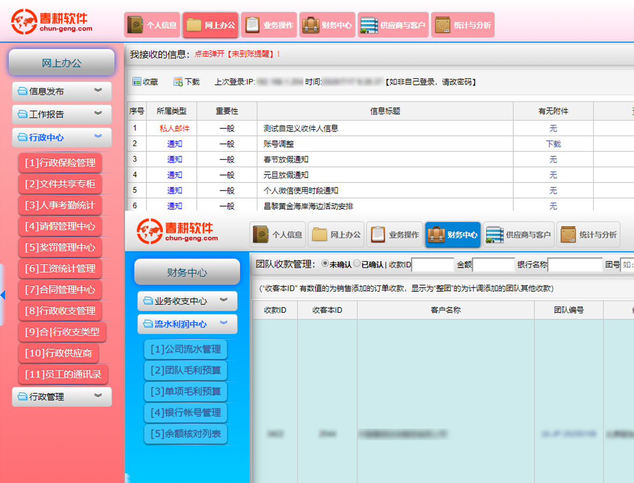The width and height of the screenshot is (634, 483).
Task: Click the 收藏 icon in message toolbar
Action: (x=137, y=82)
